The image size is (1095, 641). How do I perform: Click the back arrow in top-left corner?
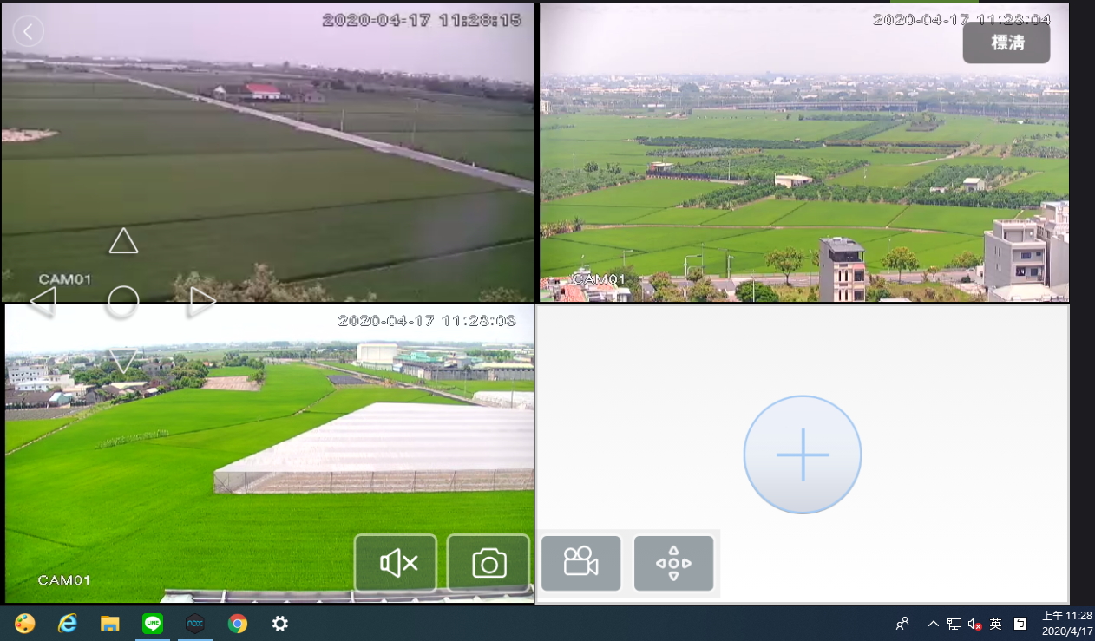click(x=29, y=32)
